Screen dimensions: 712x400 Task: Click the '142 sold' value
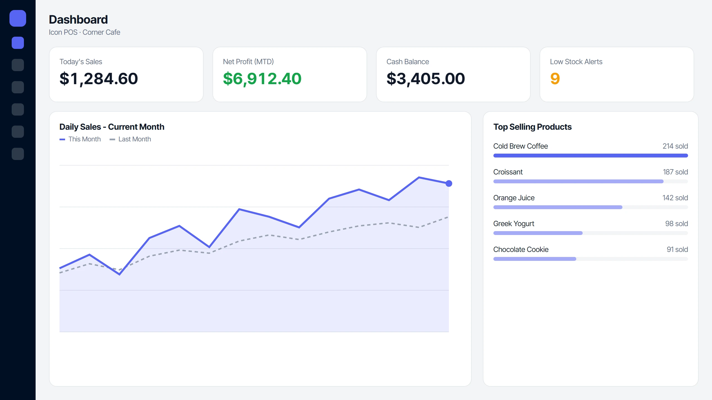click(675, 198)
